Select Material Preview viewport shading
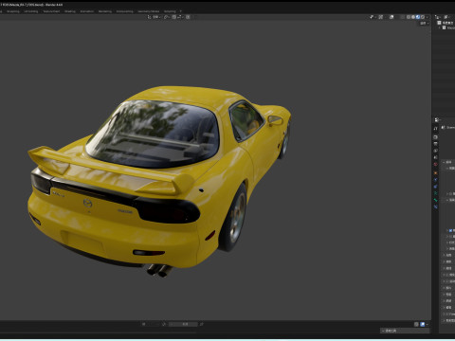The height and width of the screenshot is (341, 455). [x=418, y=17]
